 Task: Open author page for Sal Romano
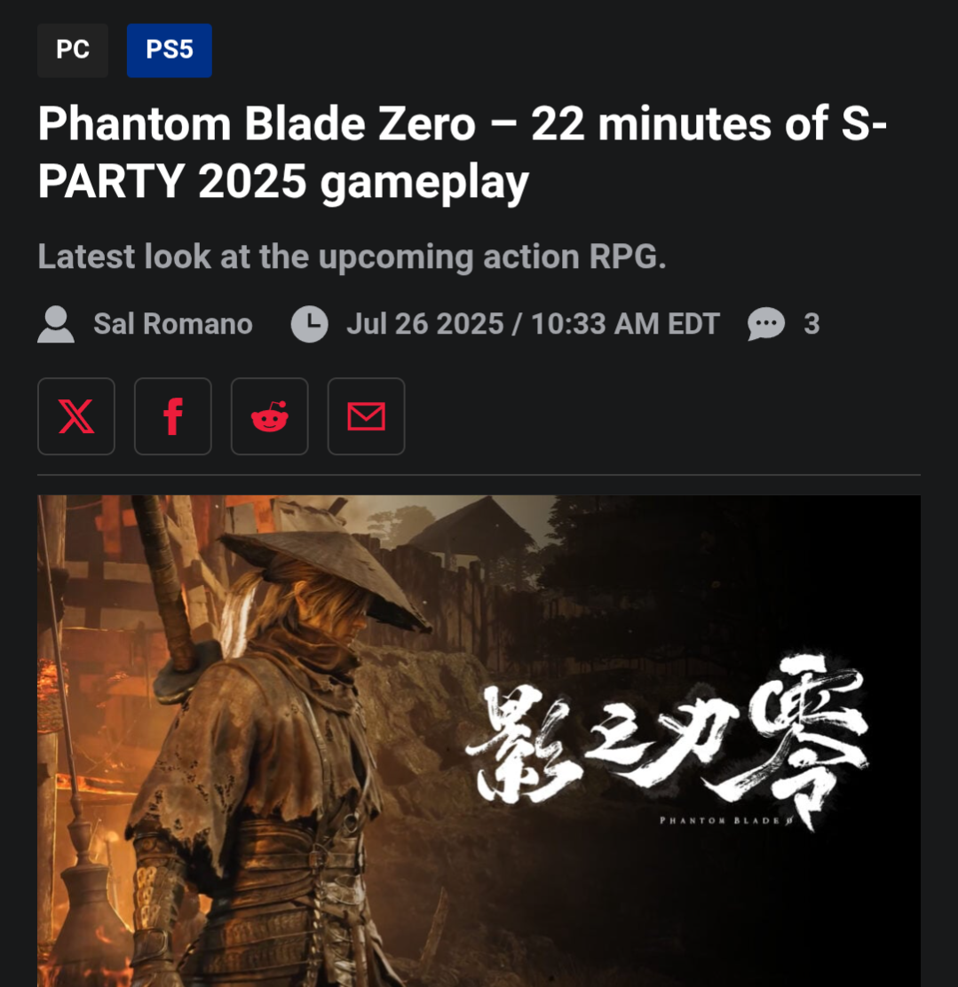pyautogui.click(x=173, y=324)
